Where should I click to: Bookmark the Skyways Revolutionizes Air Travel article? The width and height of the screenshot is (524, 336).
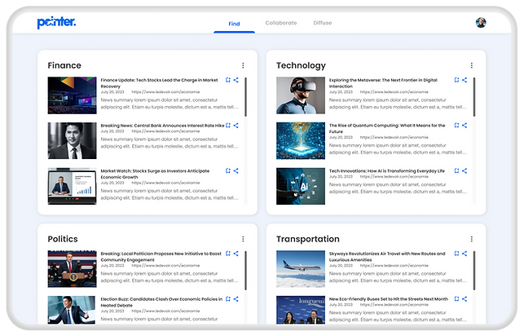click(456, 254)
